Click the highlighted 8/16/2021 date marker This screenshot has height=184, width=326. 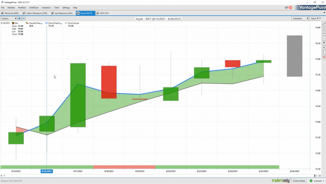(x=47, y=171)
